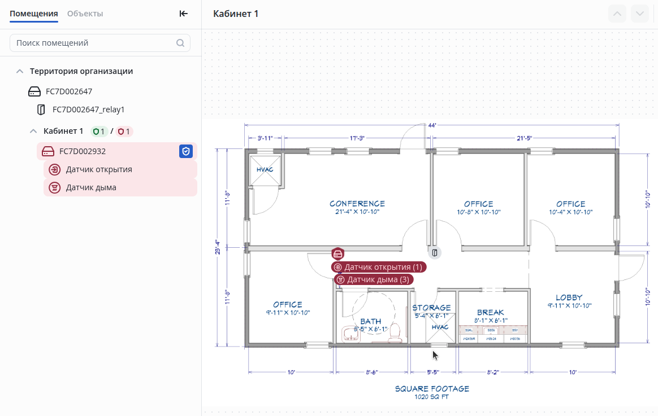Click the red alarm count badge
The height and width of the screenshot is (416, 658).
(x=124, y=132)
